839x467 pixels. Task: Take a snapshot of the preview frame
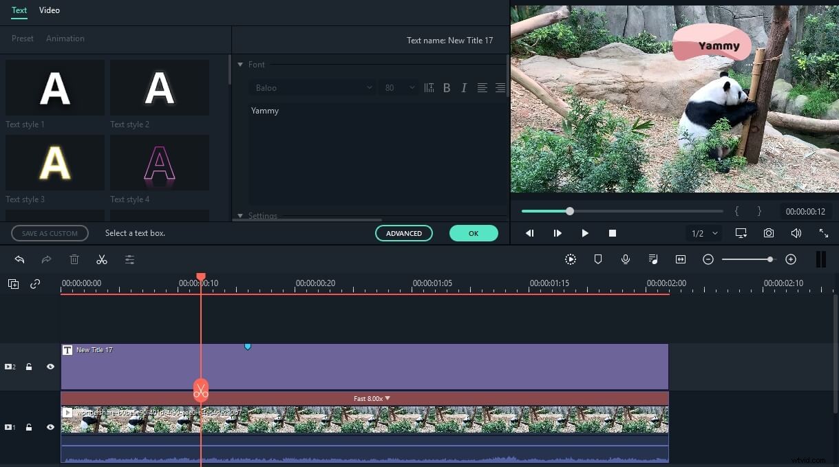(x=769, y=233)
